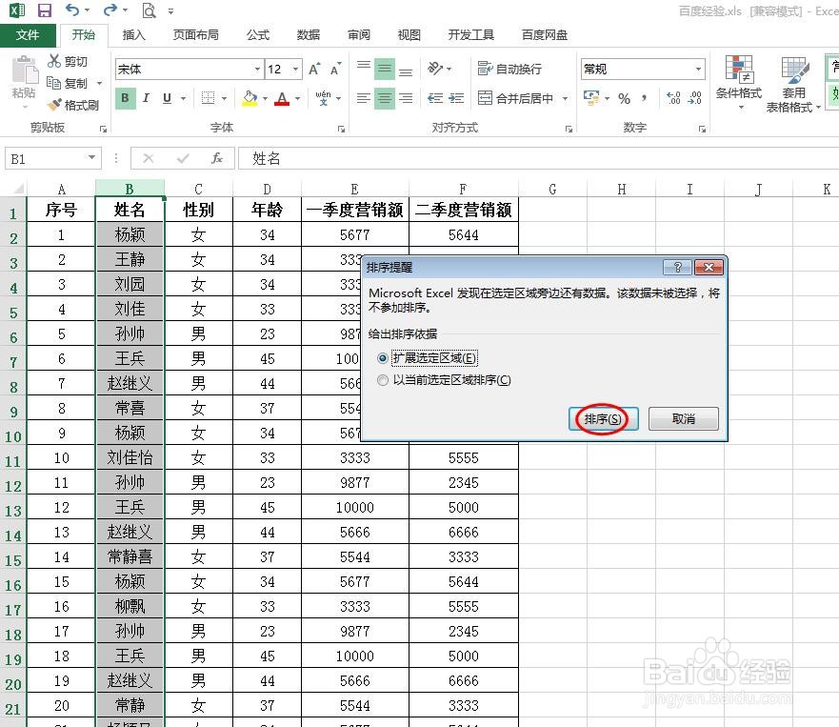Click the Underline (U) formatting icon

(165, 98)
